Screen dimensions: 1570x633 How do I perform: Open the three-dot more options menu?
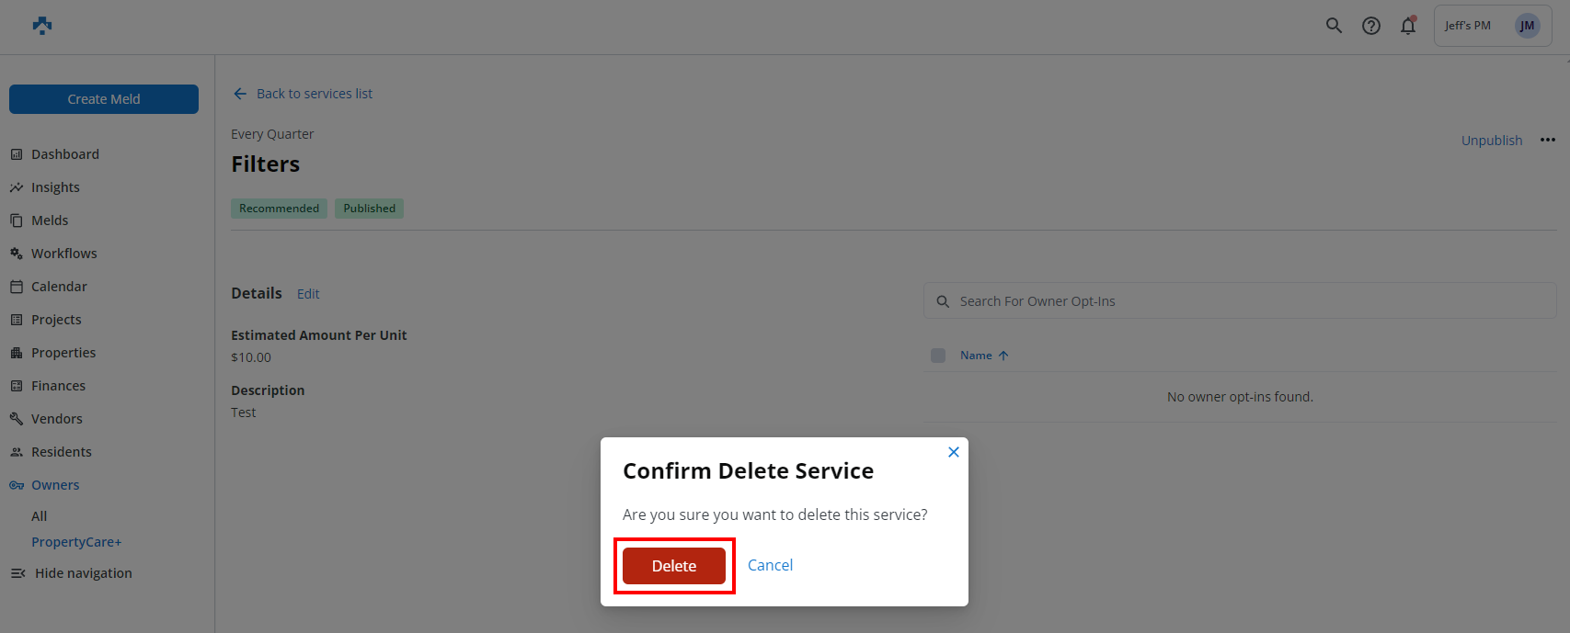click(x=1548, y=140)
